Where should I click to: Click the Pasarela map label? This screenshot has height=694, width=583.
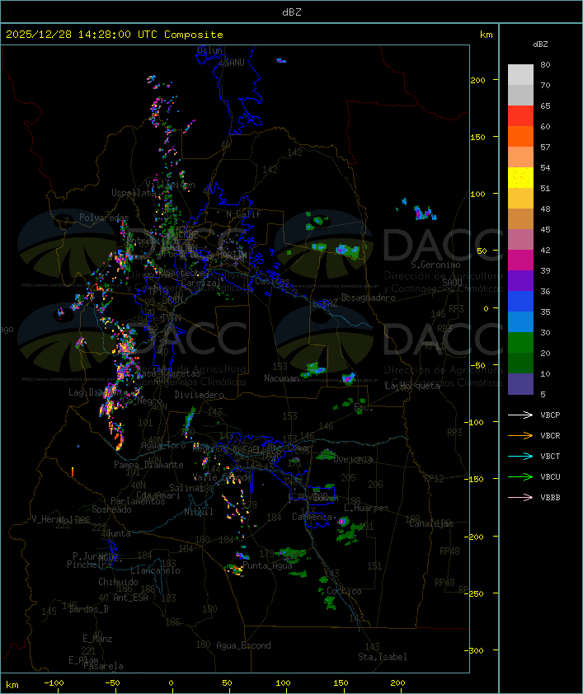tap(103, 666)
